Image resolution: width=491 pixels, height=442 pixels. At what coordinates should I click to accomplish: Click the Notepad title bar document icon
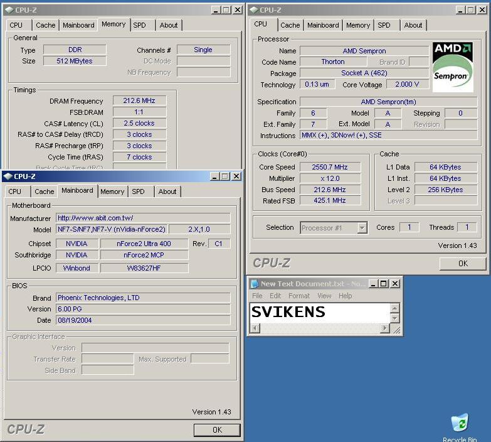[255, 284]
